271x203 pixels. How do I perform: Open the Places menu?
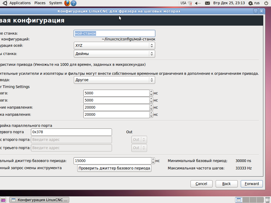click(x=40, y=3)
